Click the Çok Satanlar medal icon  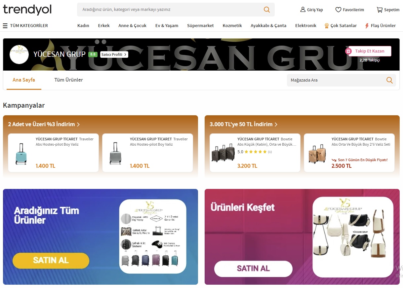tap(327, 25)
